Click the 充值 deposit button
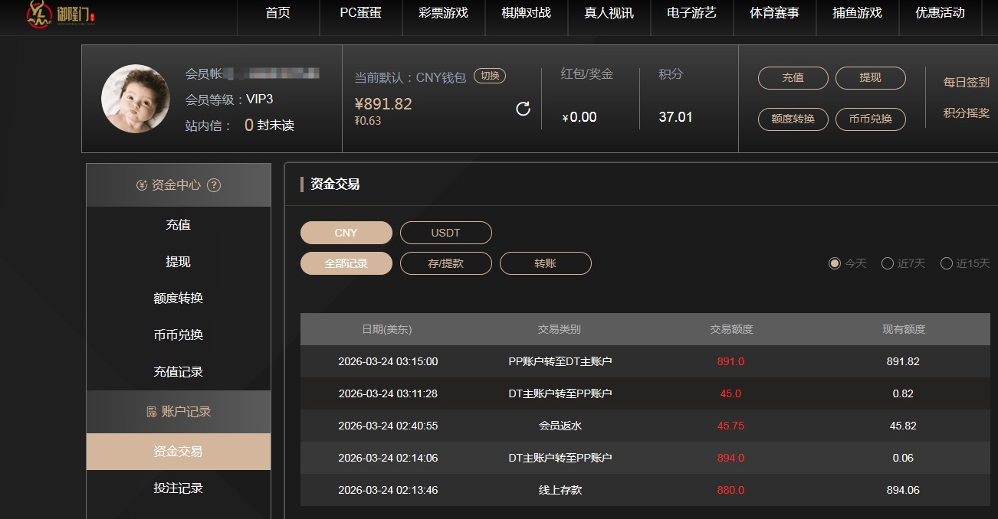998x519 pixels. coord(793,77)
